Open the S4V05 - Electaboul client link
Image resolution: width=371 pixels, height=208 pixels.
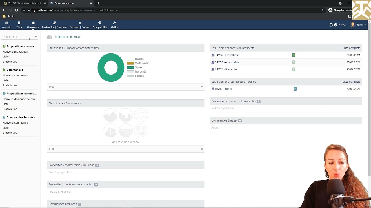click(226, 55)
